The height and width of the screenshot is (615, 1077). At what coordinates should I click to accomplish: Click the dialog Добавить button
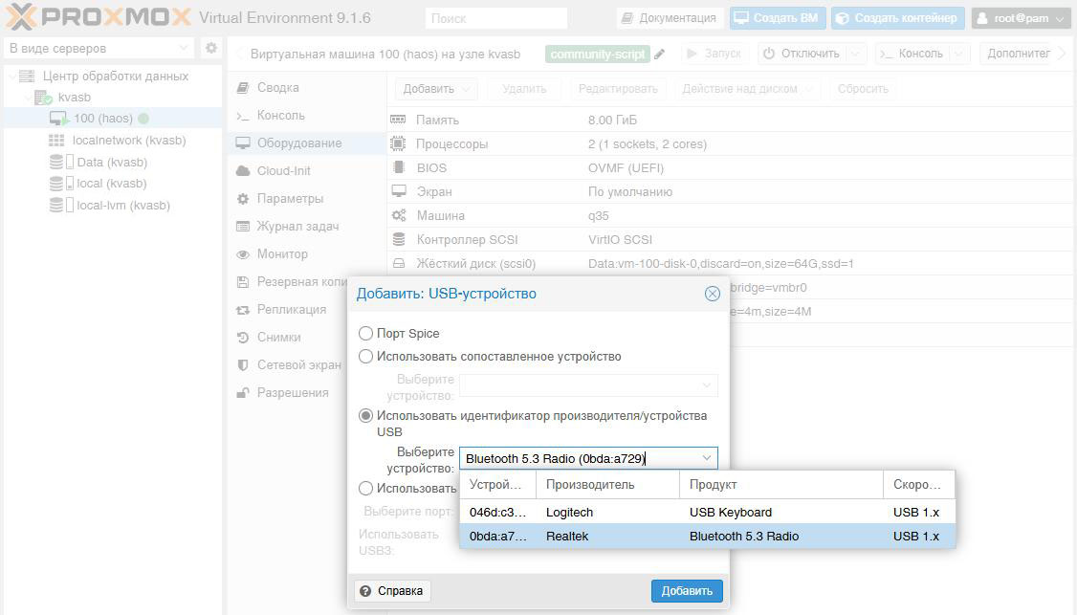(x=687, y=591)
